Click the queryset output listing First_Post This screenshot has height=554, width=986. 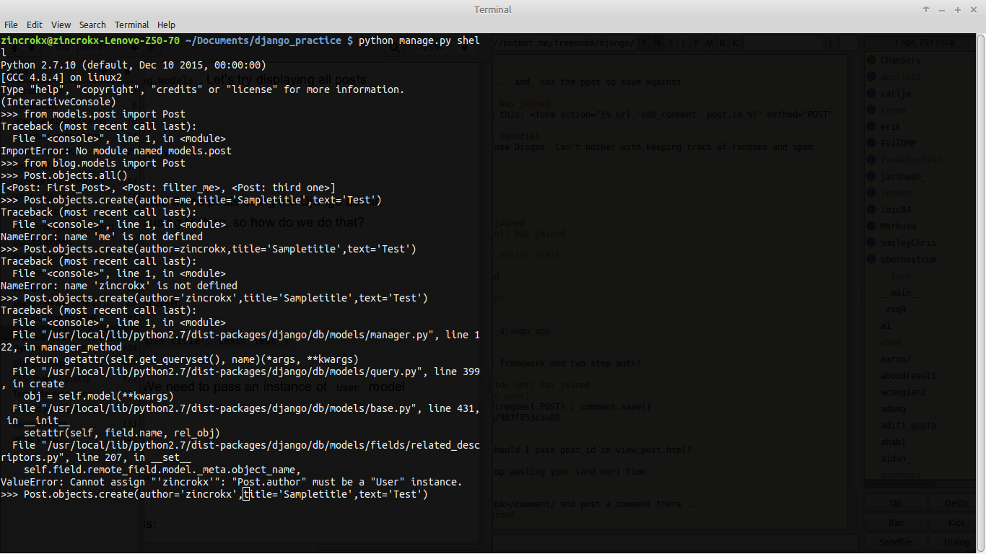coord(168,188)
